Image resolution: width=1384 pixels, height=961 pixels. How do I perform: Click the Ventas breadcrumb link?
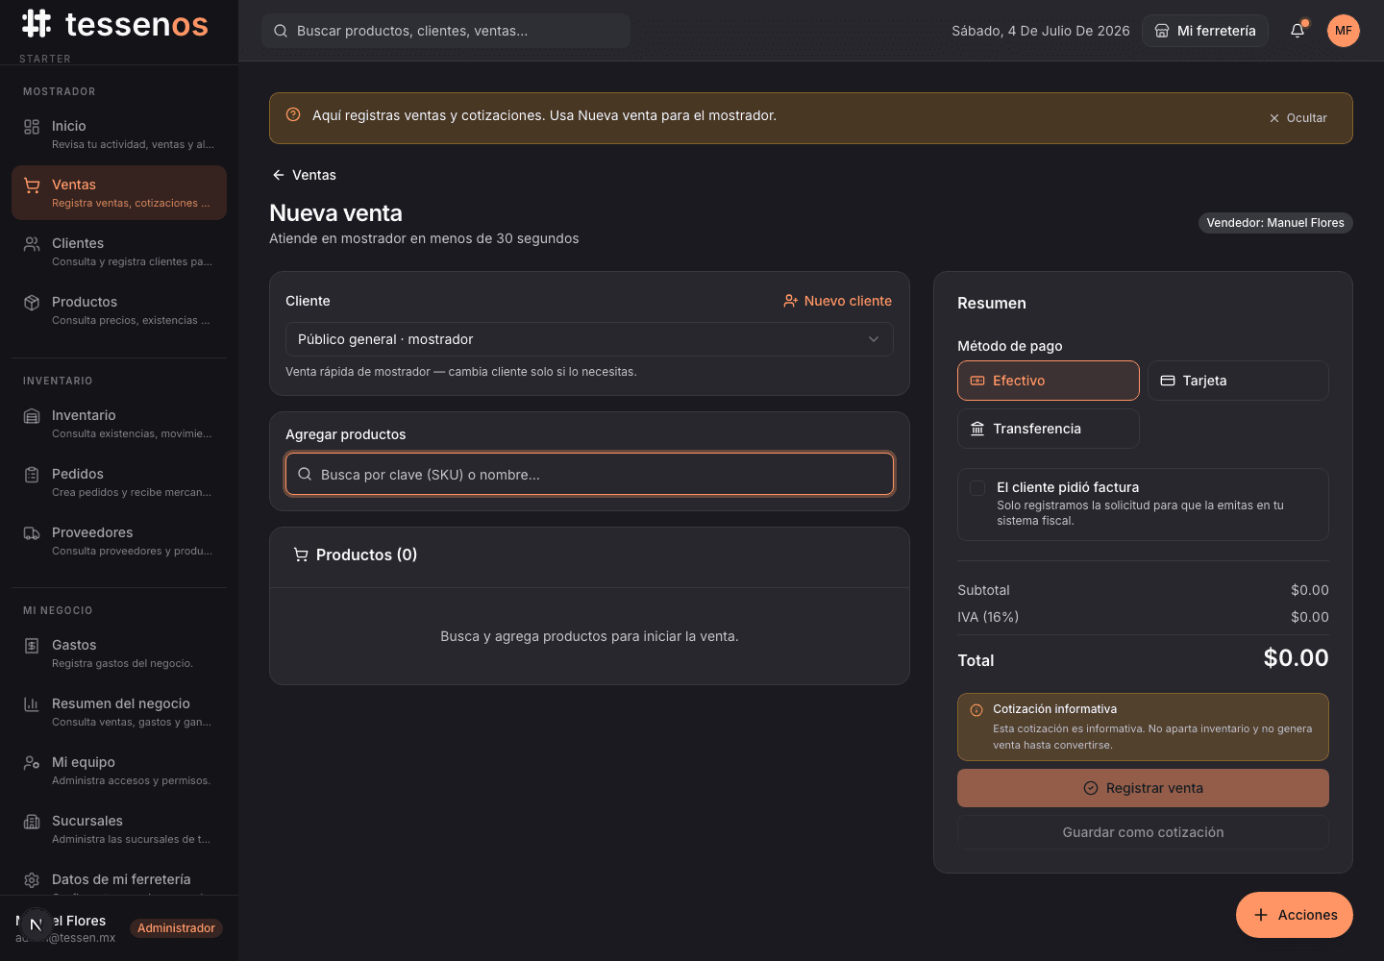coord(304,175)
